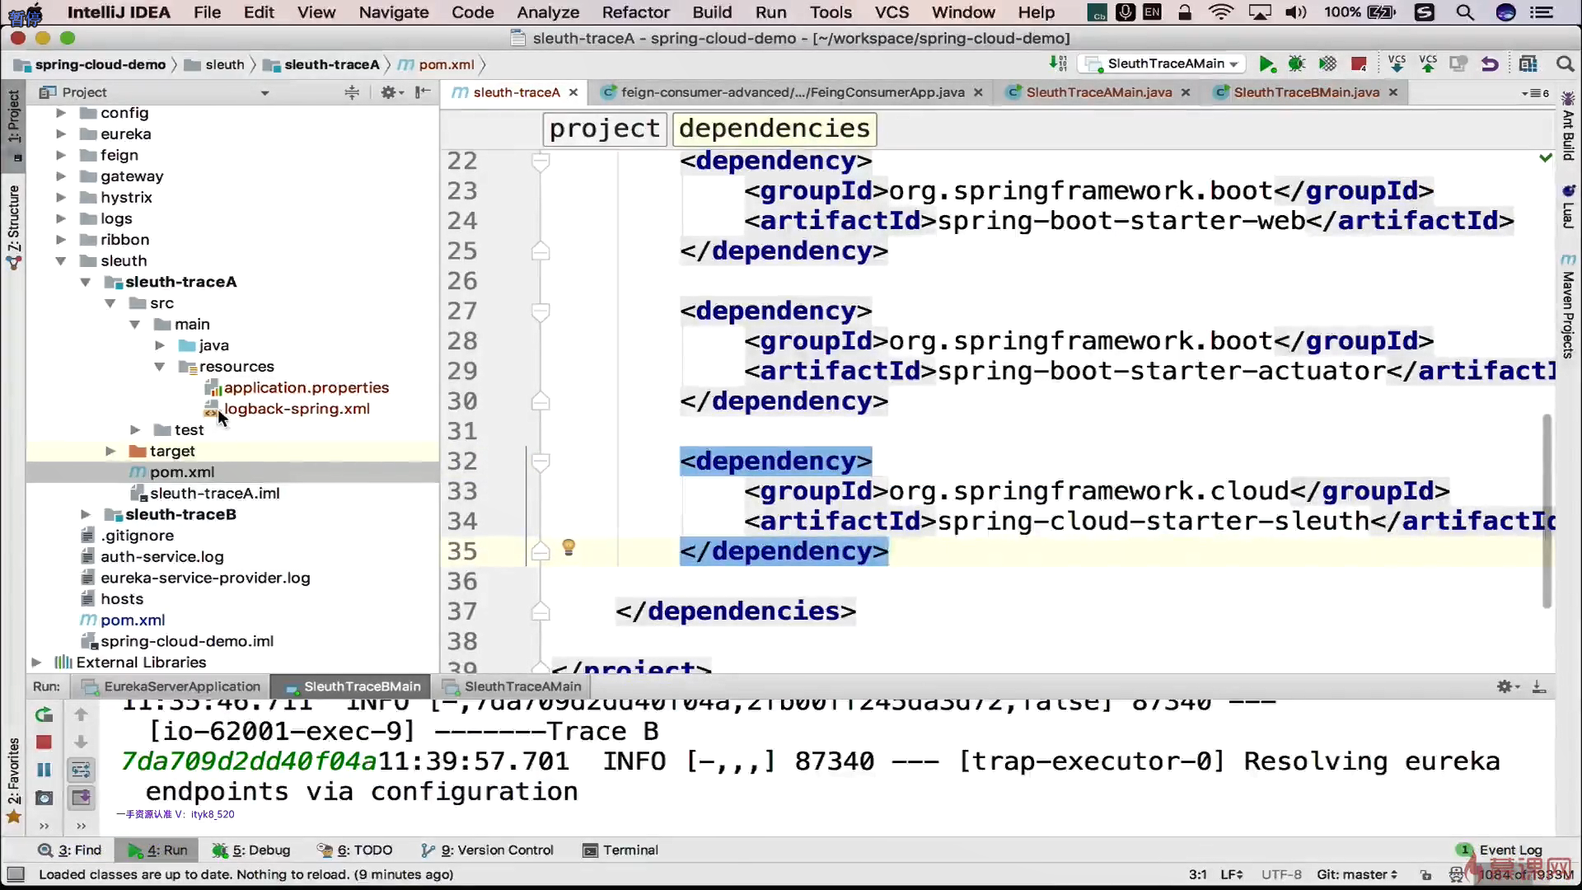Open logback-spring.xml in project tree

(x=297, y=409)
